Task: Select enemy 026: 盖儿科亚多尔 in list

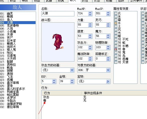Action: tap(18, 89)
